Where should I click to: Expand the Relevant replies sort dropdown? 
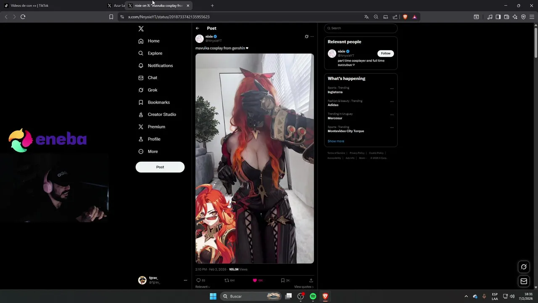click(203, 287)
